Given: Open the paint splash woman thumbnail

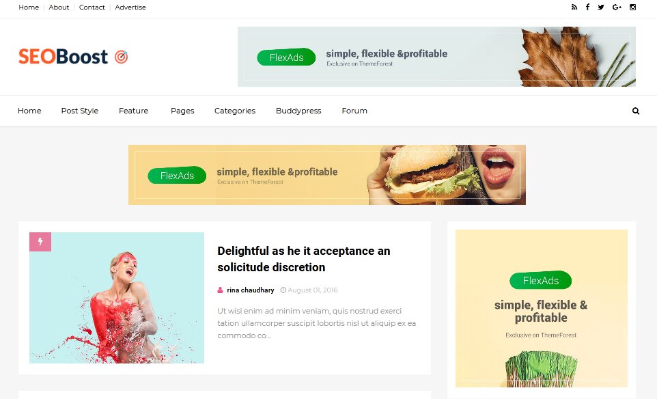Looking at the screenshot, I should click(x=117, y=298).
